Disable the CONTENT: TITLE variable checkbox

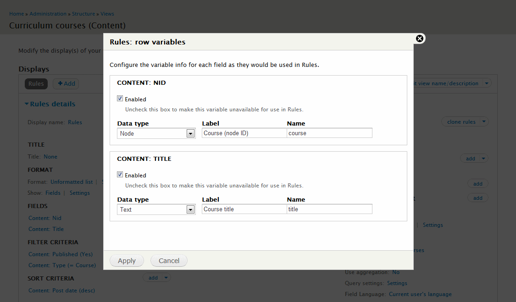(120, 174)
